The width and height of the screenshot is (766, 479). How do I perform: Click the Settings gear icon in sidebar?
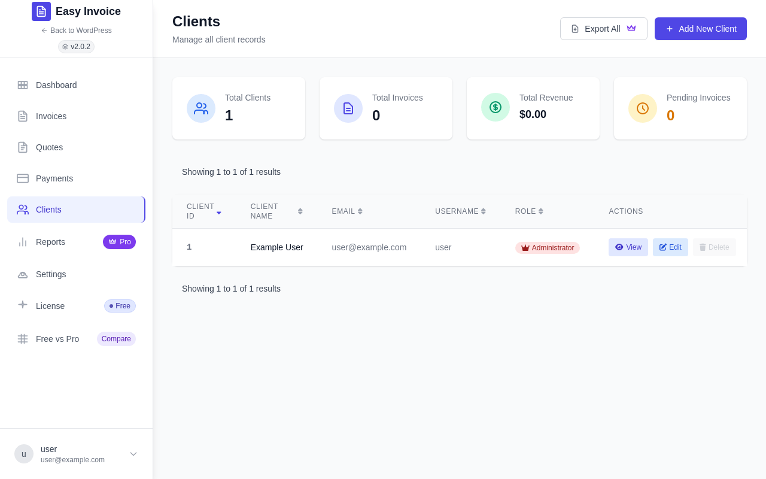[23, 274]
